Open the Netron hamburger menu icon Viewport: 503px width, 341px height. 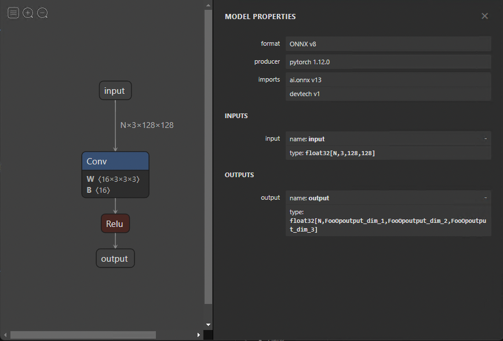click(x=13, y=13)
